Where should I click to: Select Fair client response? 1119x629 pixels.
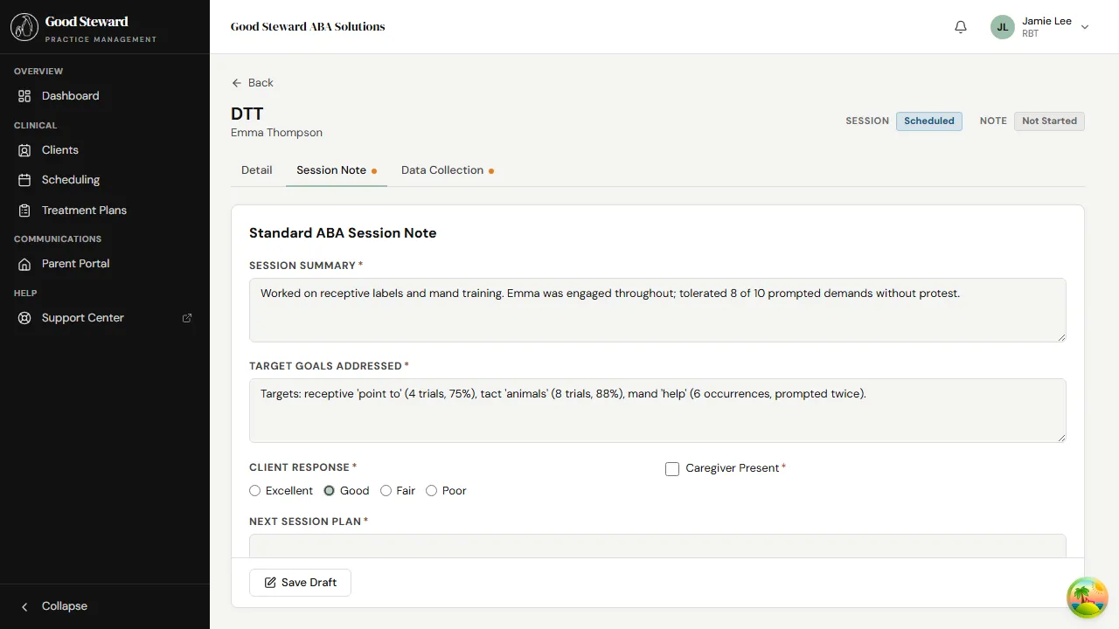(x=386, y=491)
